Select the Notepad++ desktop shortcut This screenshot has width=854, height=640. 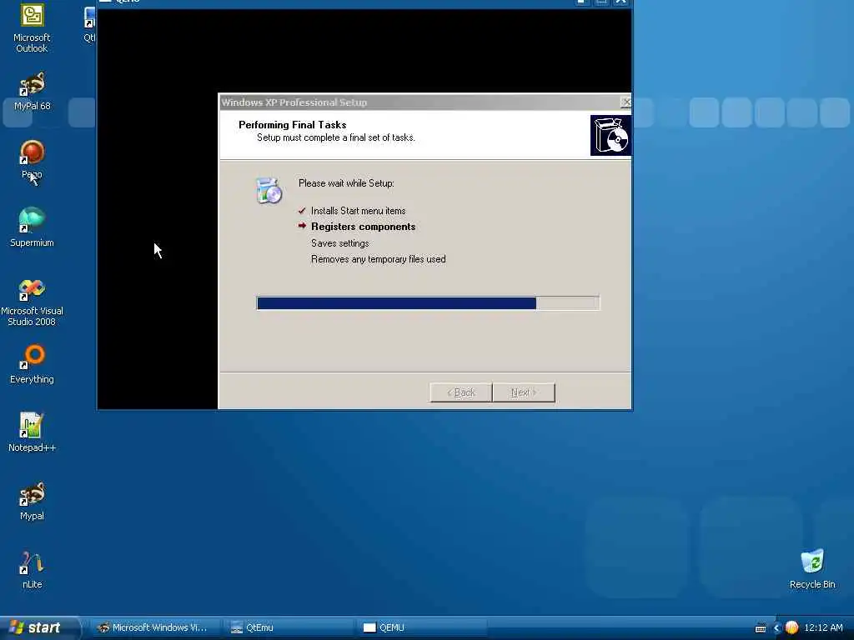[32, 432]
